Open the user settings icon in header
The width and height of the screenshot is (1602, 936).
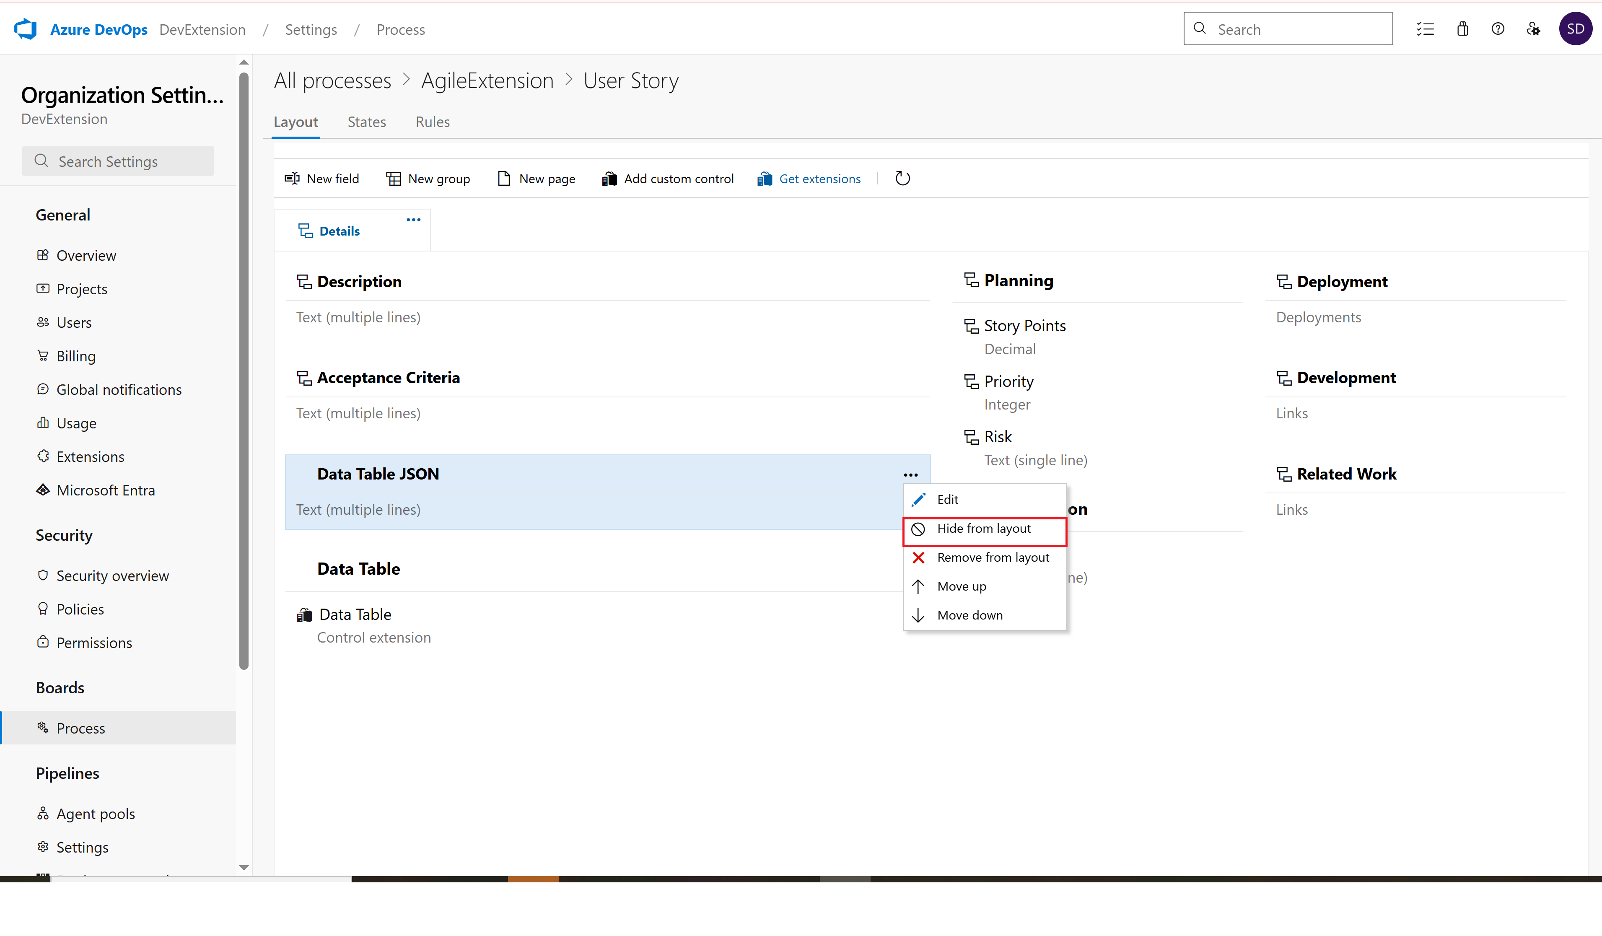point(1533,29)
